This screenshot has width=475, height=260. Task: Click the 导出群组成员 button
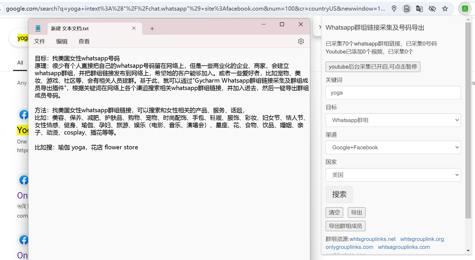click(346, 226)
